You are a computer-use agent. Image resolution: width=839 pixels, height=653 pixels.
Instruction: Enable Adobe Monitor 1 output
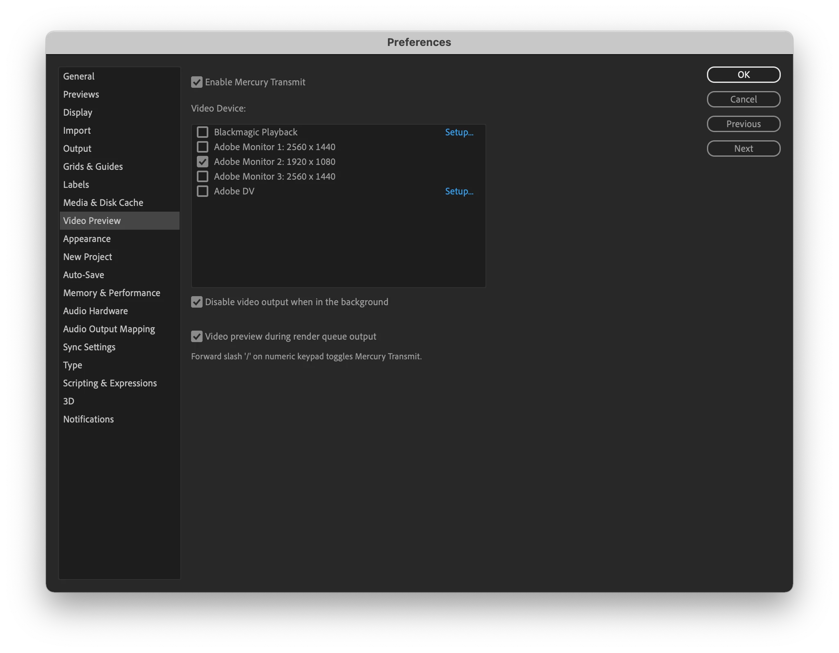[x=203, y=147]
